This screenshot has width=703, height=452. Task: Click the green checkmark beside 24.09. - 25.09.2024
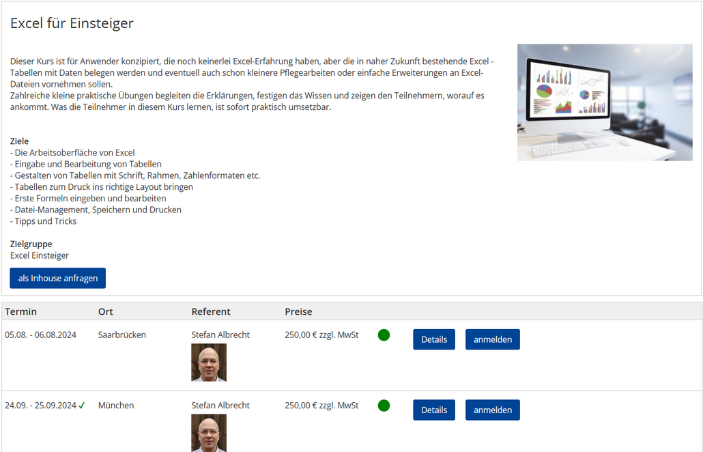[x=82, y=406]
